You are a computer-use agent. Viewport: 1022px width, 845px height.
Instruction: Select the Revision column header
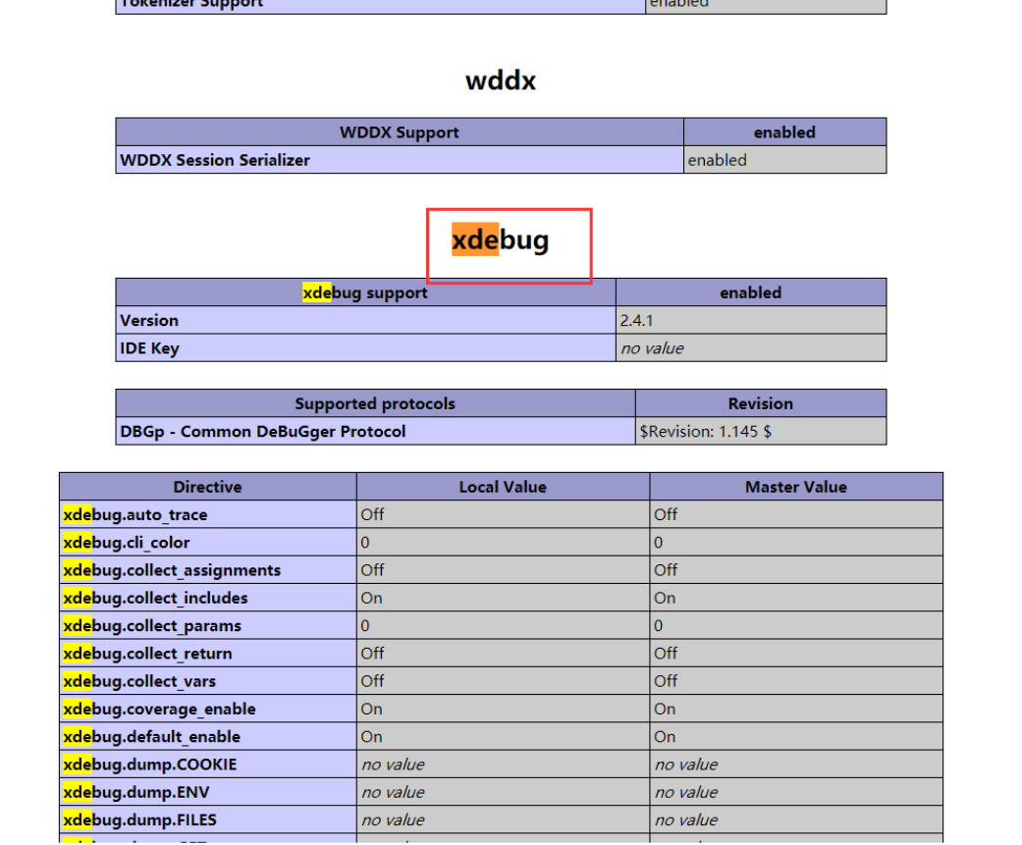click(760, 403)
